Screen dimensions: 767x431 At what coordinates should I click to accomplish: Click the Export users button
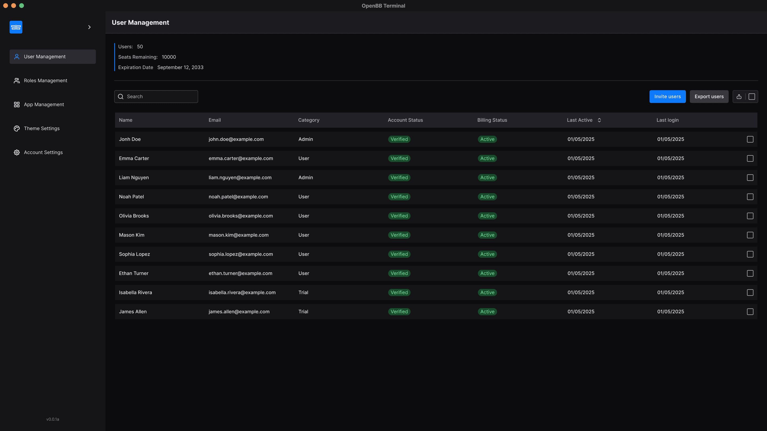[709, 97]
